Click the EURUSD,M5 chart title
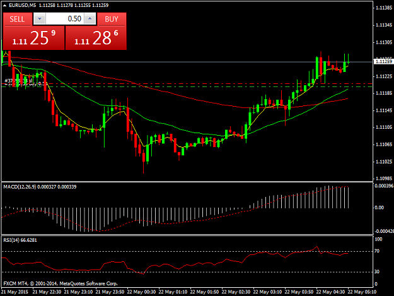 [22, 5]
